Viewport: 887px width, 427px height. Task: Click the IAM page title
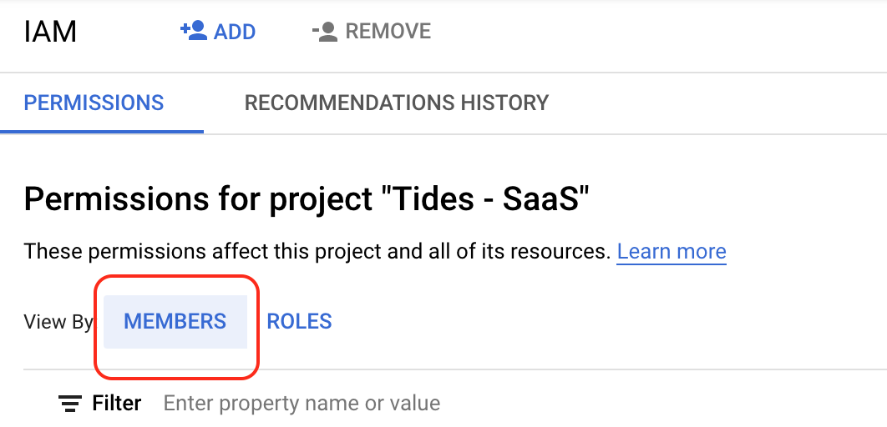pos(50,32)
